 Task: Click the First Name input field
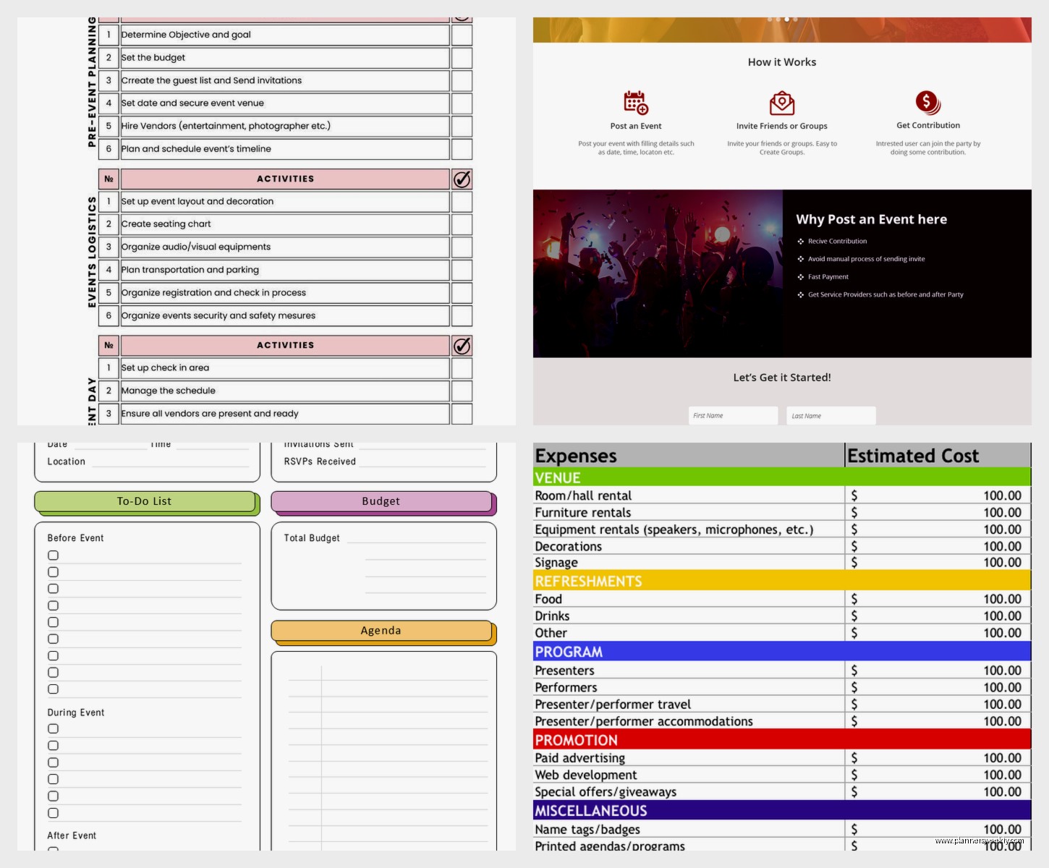pos(733,415)
